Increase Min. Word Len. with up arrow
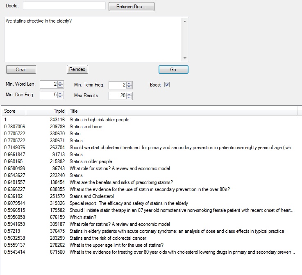This screenshot has height=275, width=302. tap(61, 83)
